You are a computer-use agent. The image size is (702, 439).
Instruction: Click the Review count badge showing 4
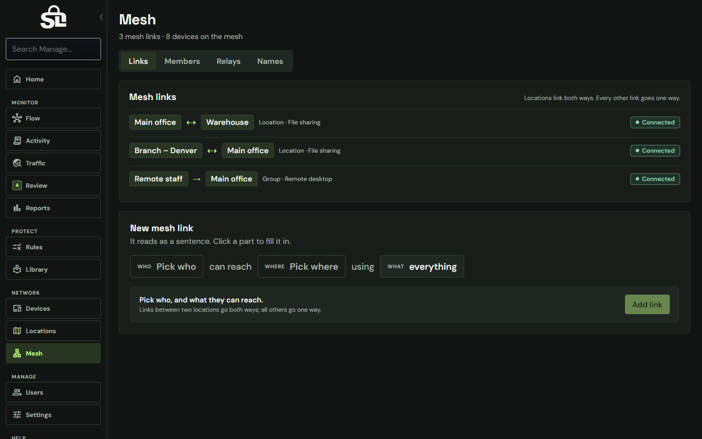point(17,185)
